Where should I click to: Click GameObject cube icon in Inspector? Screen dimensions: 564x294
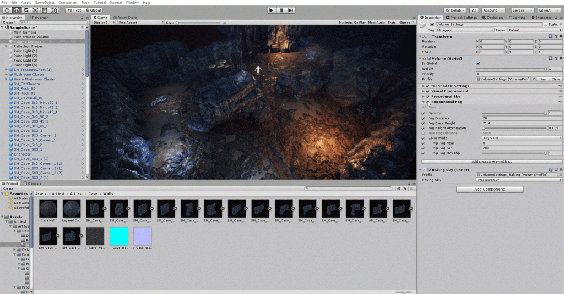(423, 25)
